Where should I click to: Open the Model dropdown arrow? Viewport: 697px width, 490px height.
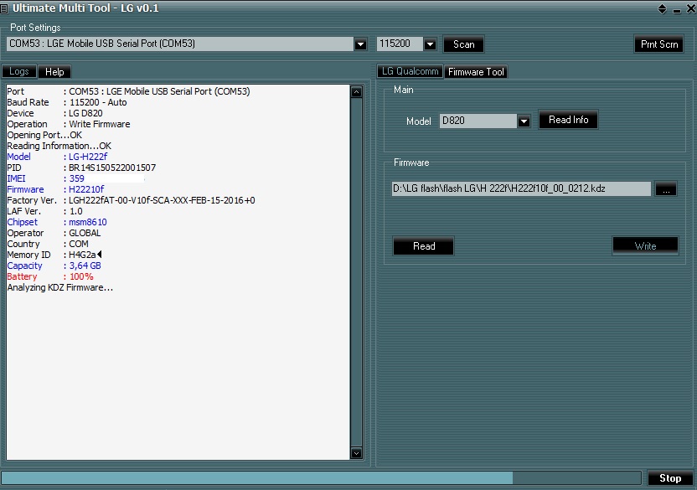point(524,121)
